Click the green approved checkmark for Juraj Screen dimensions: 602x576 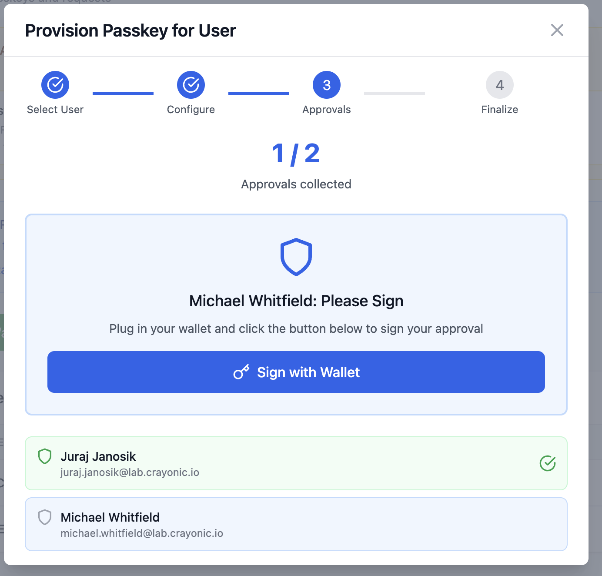click(x=547, y=463)
